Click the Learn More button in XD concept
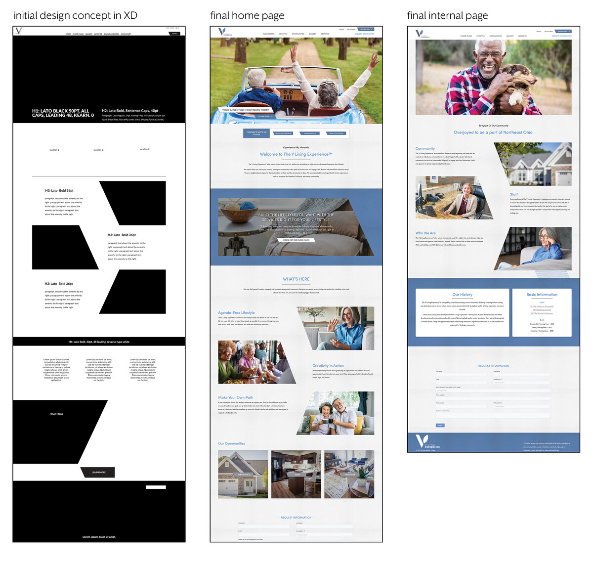 [98, 473]
